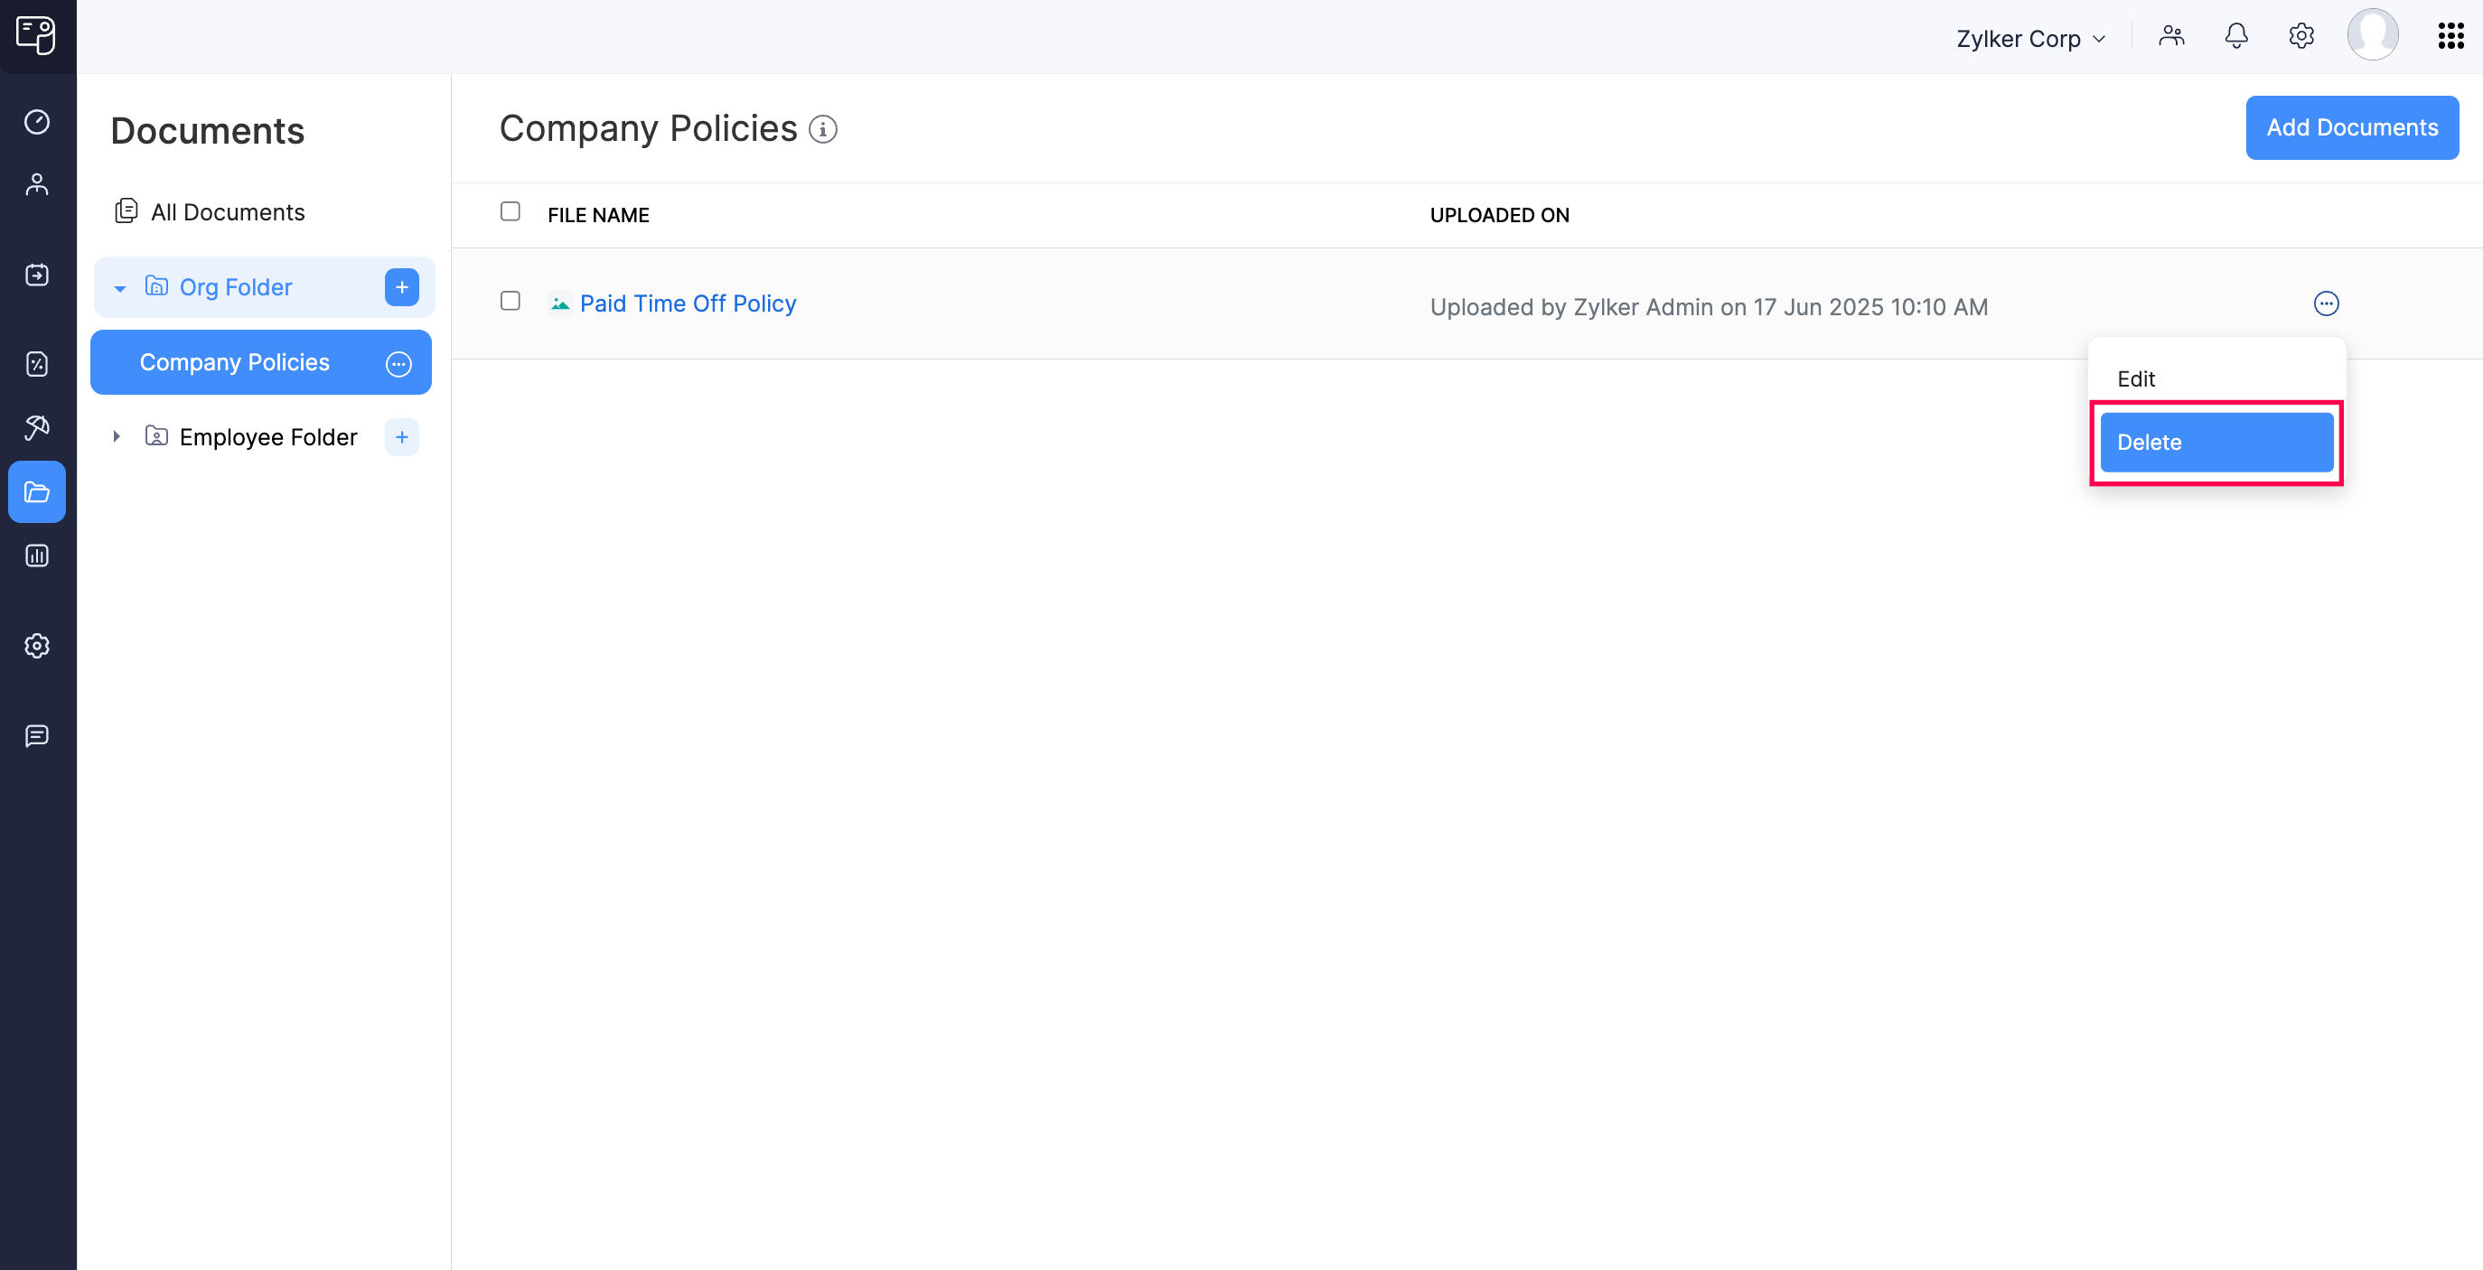Select the employees person icon in sidebar
Screen dimensions: 2483x1270
pos(37,183)
